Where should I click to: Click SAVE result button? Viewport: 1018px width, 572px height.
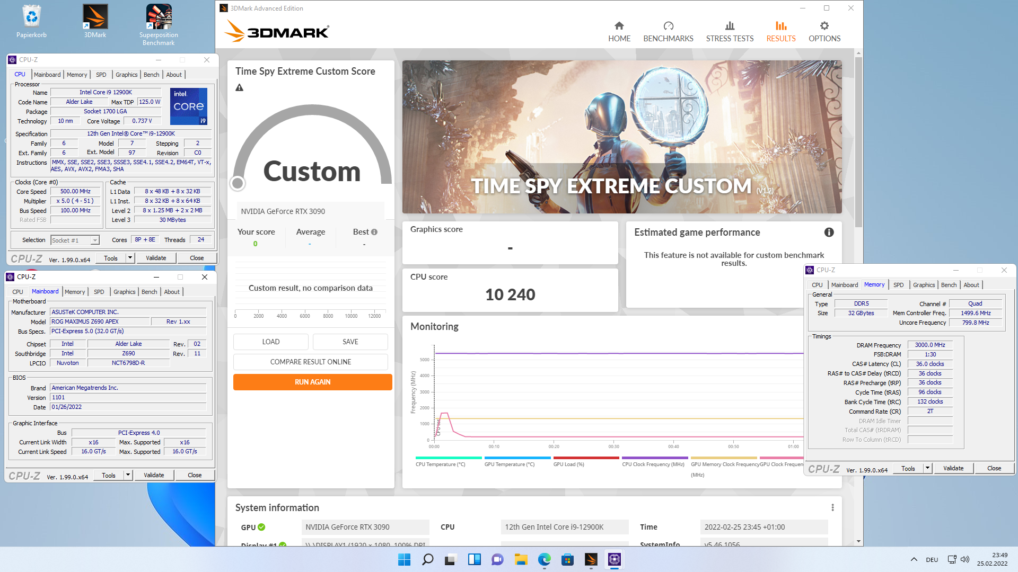350,342
